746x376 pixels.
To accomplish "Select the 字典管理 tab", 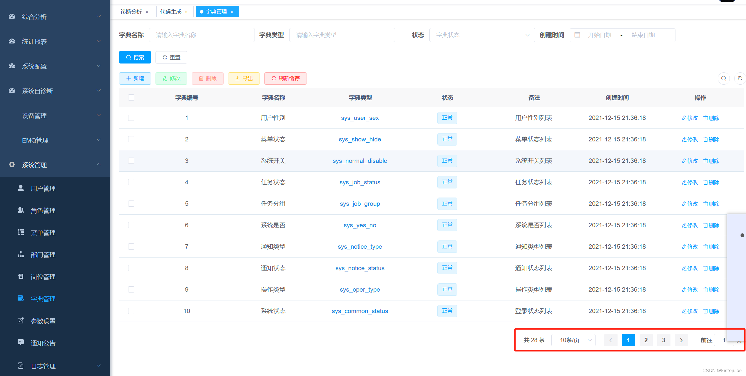I will 217,12.
